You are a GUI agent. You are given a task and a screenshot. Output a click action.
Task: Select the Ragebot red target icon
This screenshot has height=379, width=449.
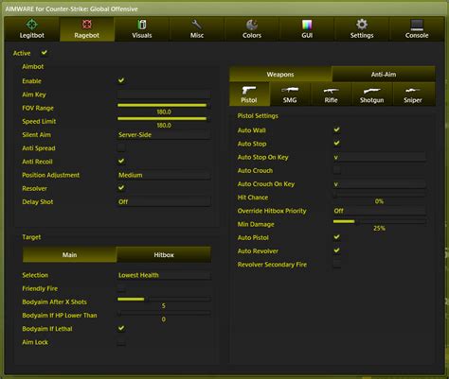(x=87, y=25)
